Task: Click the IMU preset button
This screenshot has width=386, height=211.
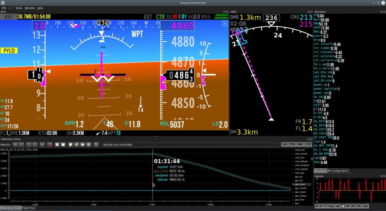Action: click(300, 145)
